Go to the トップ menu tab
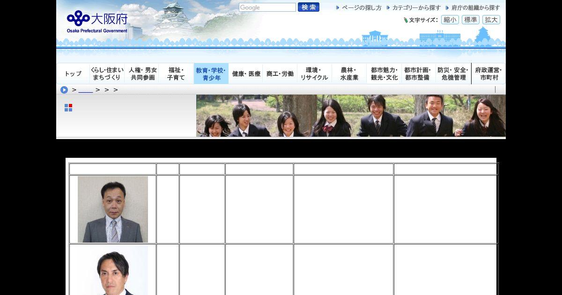 tap(73, 74)
